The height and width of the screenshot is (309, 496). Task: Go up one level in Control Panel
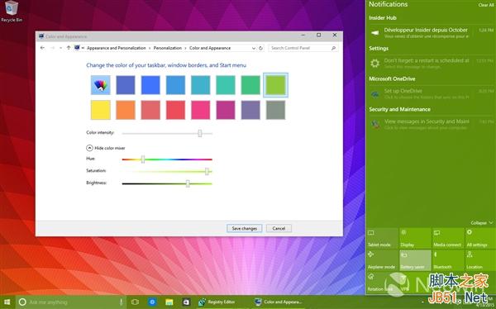(69, 48)
